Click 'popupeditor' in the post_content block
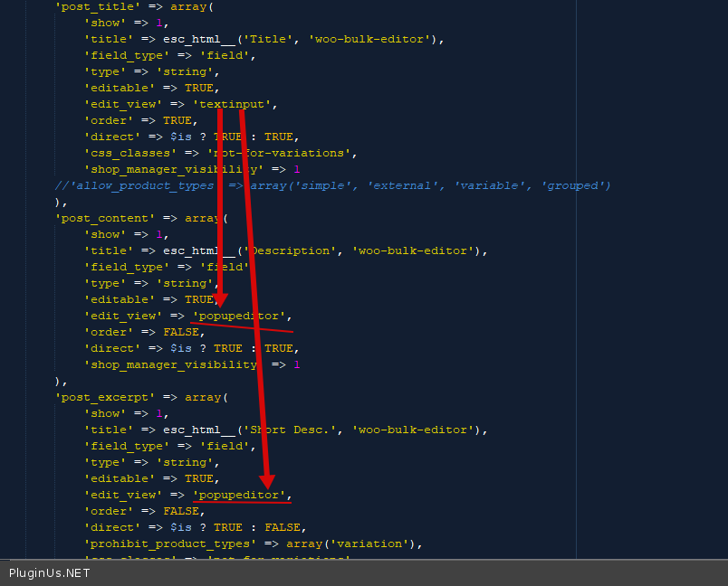728x586 pixels. 241,316
